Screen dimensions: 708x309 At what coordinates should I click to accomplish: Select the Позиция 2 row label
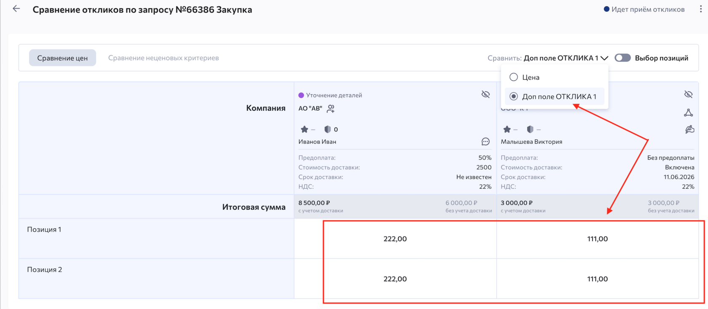(x=45, y=269)
